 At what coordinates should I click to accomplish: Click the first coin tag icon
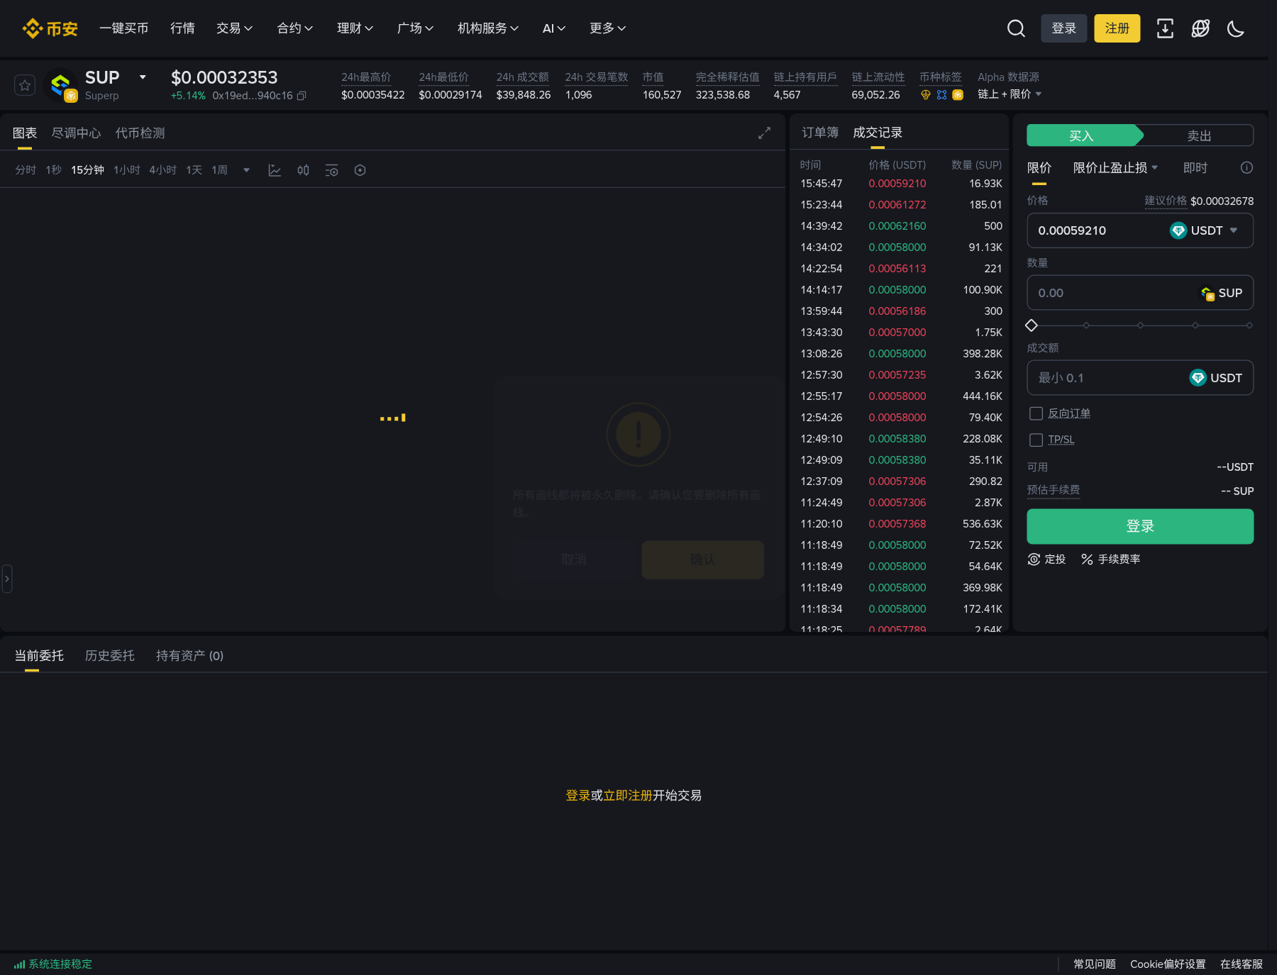click(x=925, y=94)
